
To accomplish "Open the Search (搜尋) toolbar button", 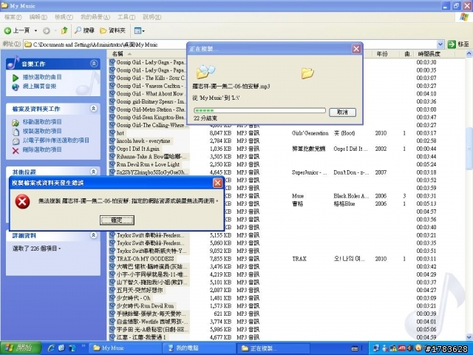I will [x=84, y=30].
